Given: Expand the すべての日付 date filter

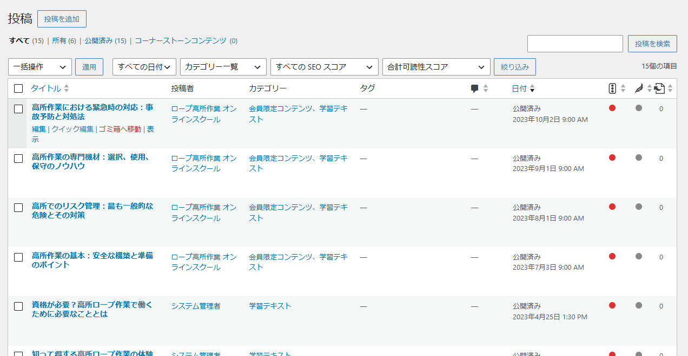Looking at the screenshot, I should pyautogui.click(x=144, y=67).
